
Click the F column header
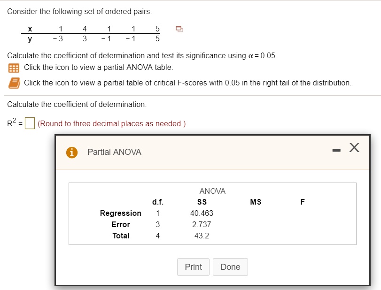[303, 202]
